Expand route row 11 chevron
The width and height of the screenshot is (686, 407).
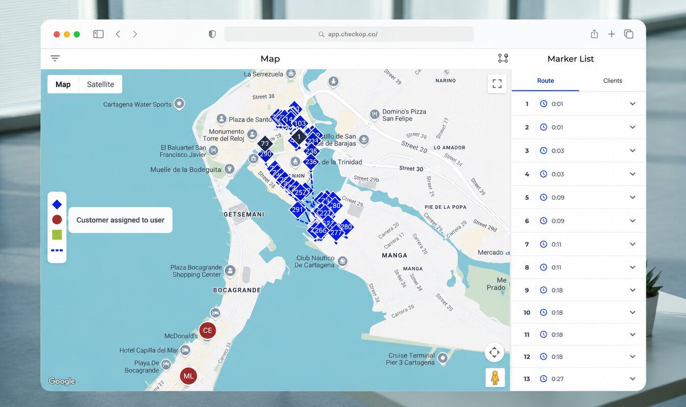pos(632,334)
